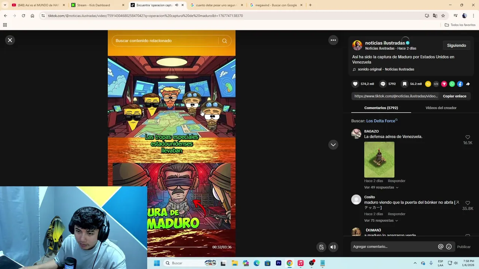Insert a mention with the @ icon
This screenshot has height=269, width=479.
click(x=441, y=247)
